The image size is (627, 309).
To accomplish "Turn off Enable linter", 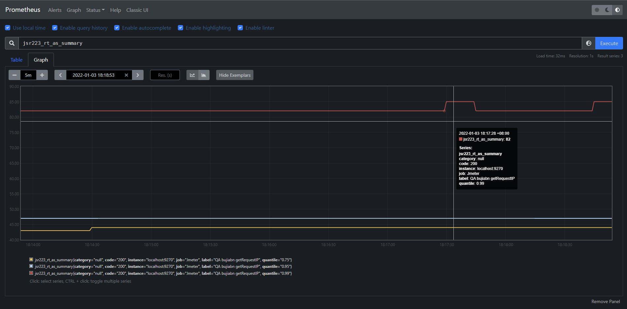I will (240, 28).
